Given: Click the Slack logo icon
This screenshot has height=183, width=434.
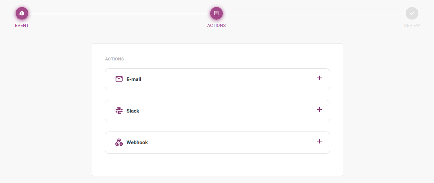Looking at the screenshot, I should 119,111.
